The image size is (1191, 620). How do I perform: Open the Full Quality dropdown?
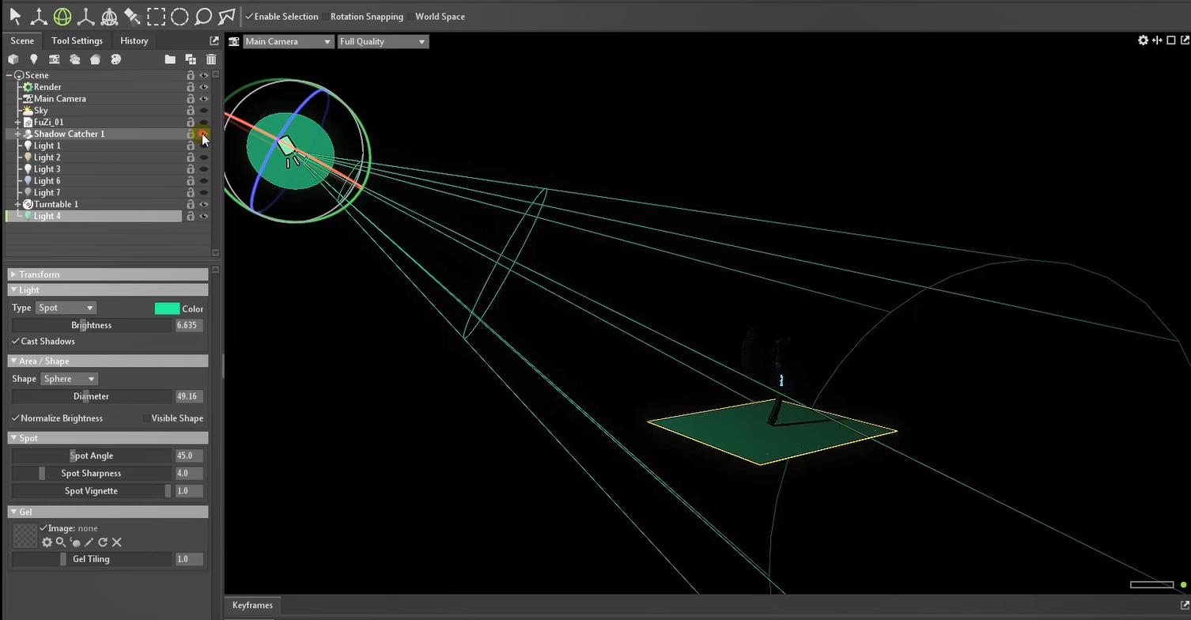click(383, 41)
